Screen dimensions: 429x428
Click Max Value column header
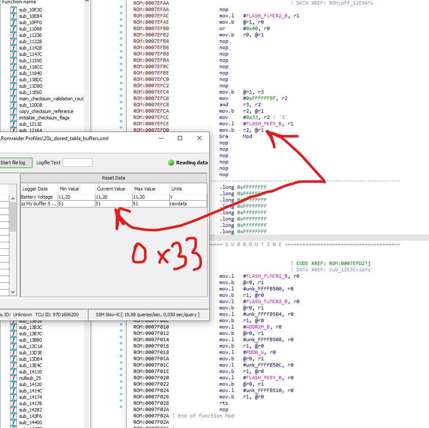[150, 189]
